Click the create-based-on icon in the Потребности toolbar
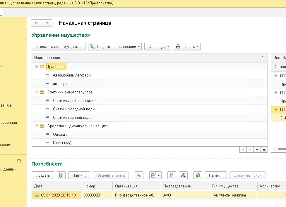The image size is (286, 207). pos(139,175)
